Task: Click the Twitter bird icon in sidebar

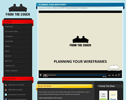Action: coord(6,95)
